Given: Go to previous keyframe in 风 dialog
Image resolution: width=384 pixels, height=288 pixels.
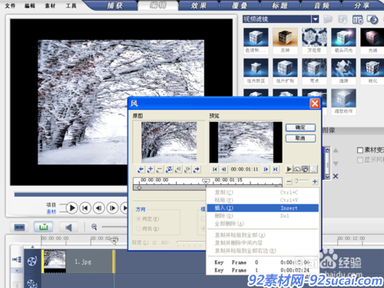Looking at the screenshot, I should [141, 169].
